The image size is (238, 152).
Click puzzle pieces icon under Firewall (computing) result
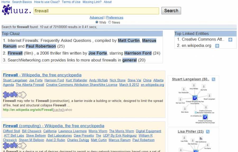tap(15, 145)
